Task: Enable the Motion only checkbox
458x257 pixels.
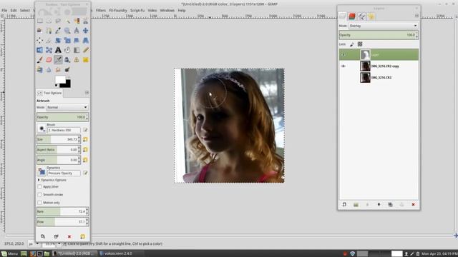Action: (39, 203)
